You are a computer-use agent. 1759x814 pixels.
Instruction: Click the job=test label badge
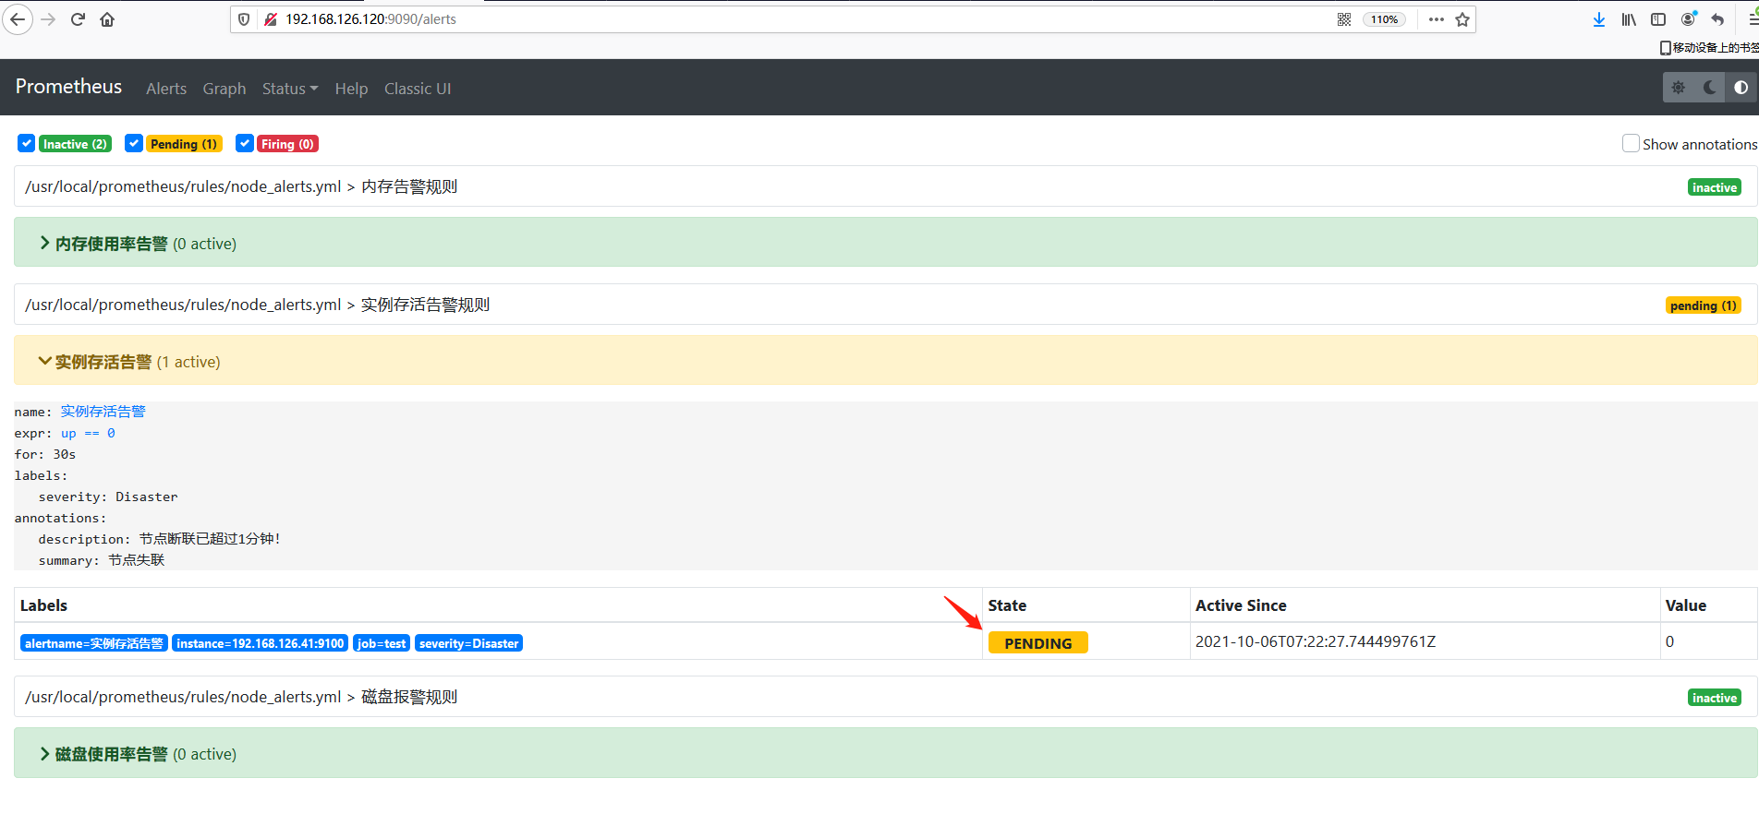(382, 643)
